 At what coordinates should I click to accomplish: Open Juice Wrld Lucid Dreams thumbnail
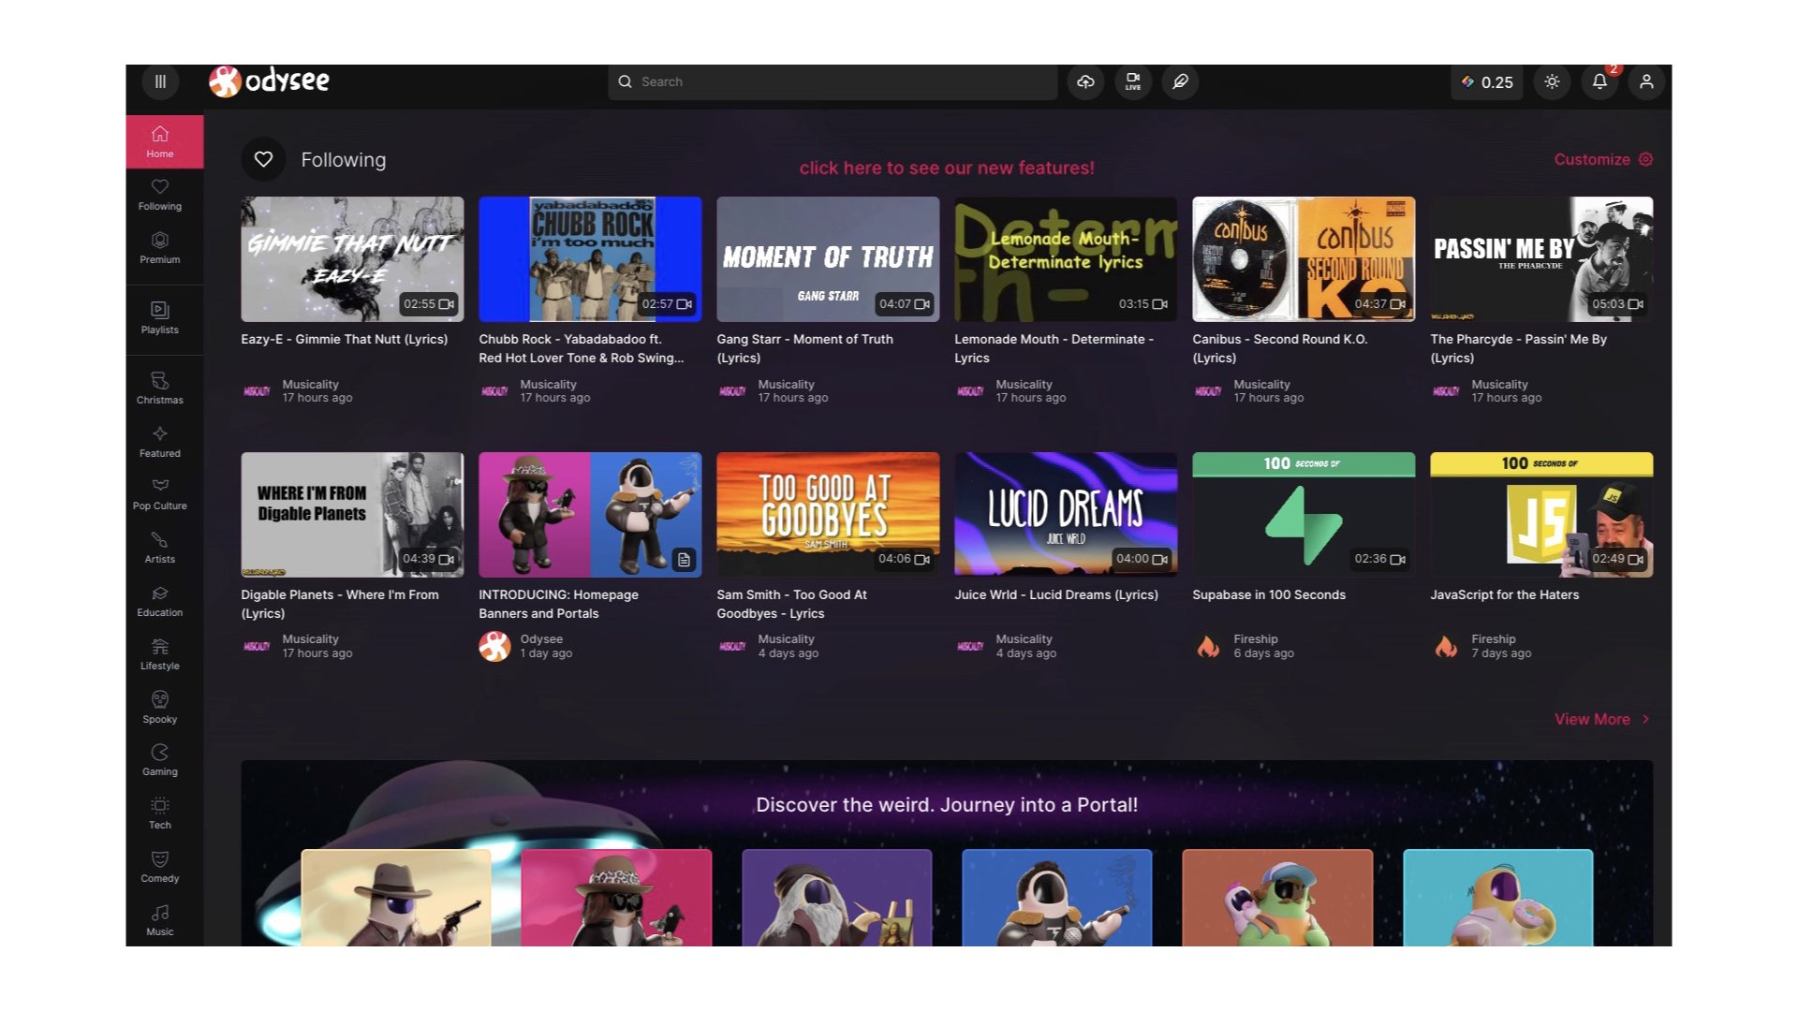point(1066,515)
